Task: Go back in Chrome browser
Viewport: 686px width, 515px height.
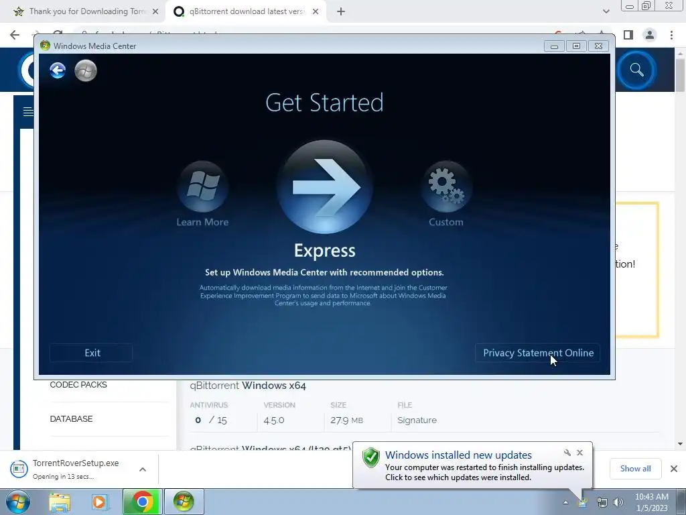Action: (x=15, y=35)
